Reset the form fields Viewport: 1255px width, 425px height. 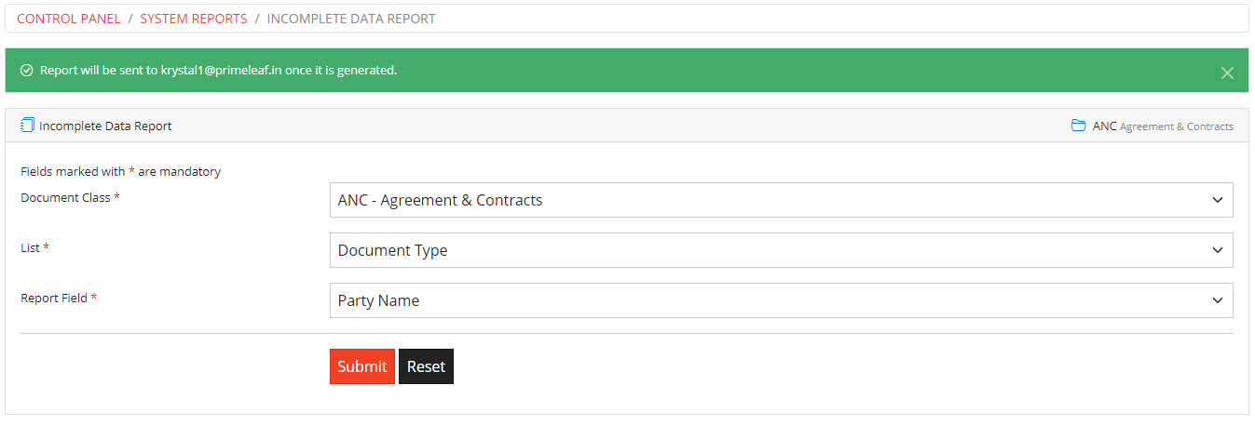[426, 366]
